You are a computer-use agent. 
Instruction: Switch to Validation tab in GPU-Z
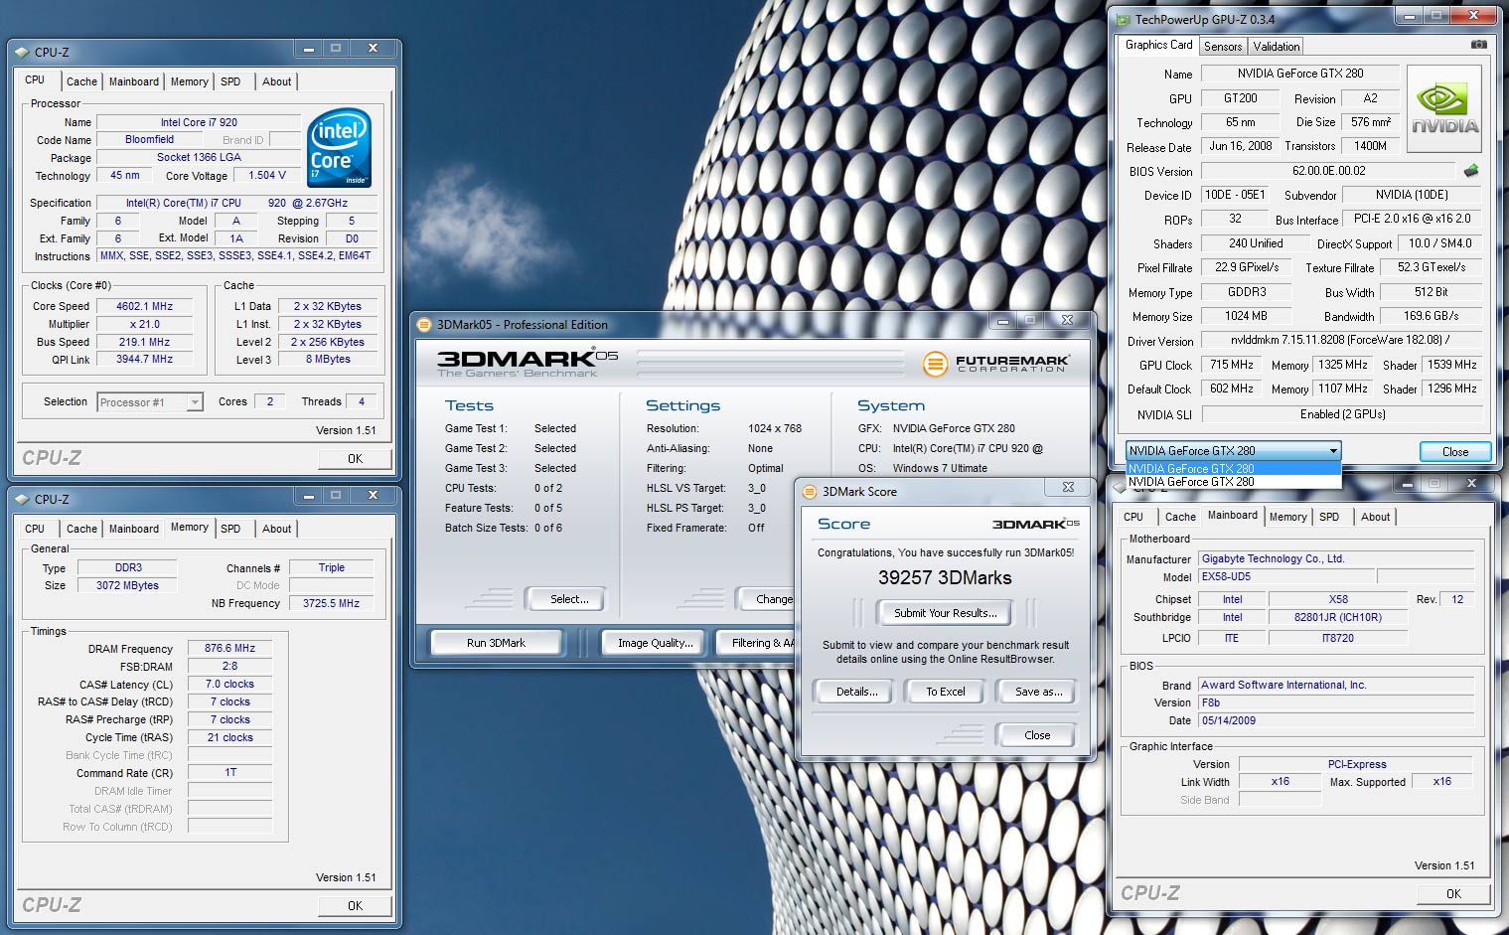pyautogui.click(x=1276, y=47)
